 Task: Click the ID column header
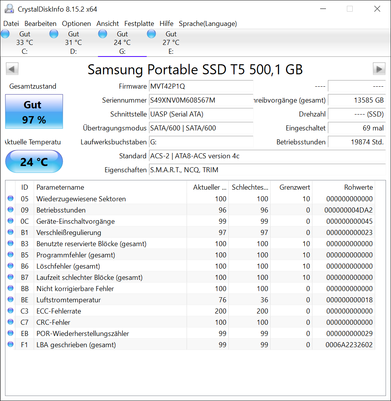tap(24, 187)
